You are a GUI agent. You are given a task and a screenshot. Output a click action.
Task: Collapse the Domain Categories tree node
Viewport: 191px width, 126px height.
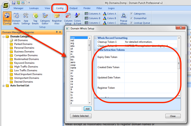[x=4, y=37]
